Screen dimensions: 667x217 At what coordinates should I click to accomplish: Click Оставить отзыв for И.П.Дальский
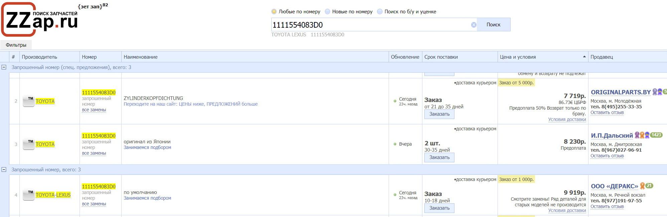click(x=607, y=156)
